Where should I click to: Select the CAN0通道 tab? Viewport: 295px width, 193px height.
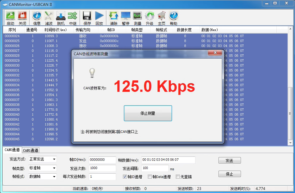click(x=12, y=150)
